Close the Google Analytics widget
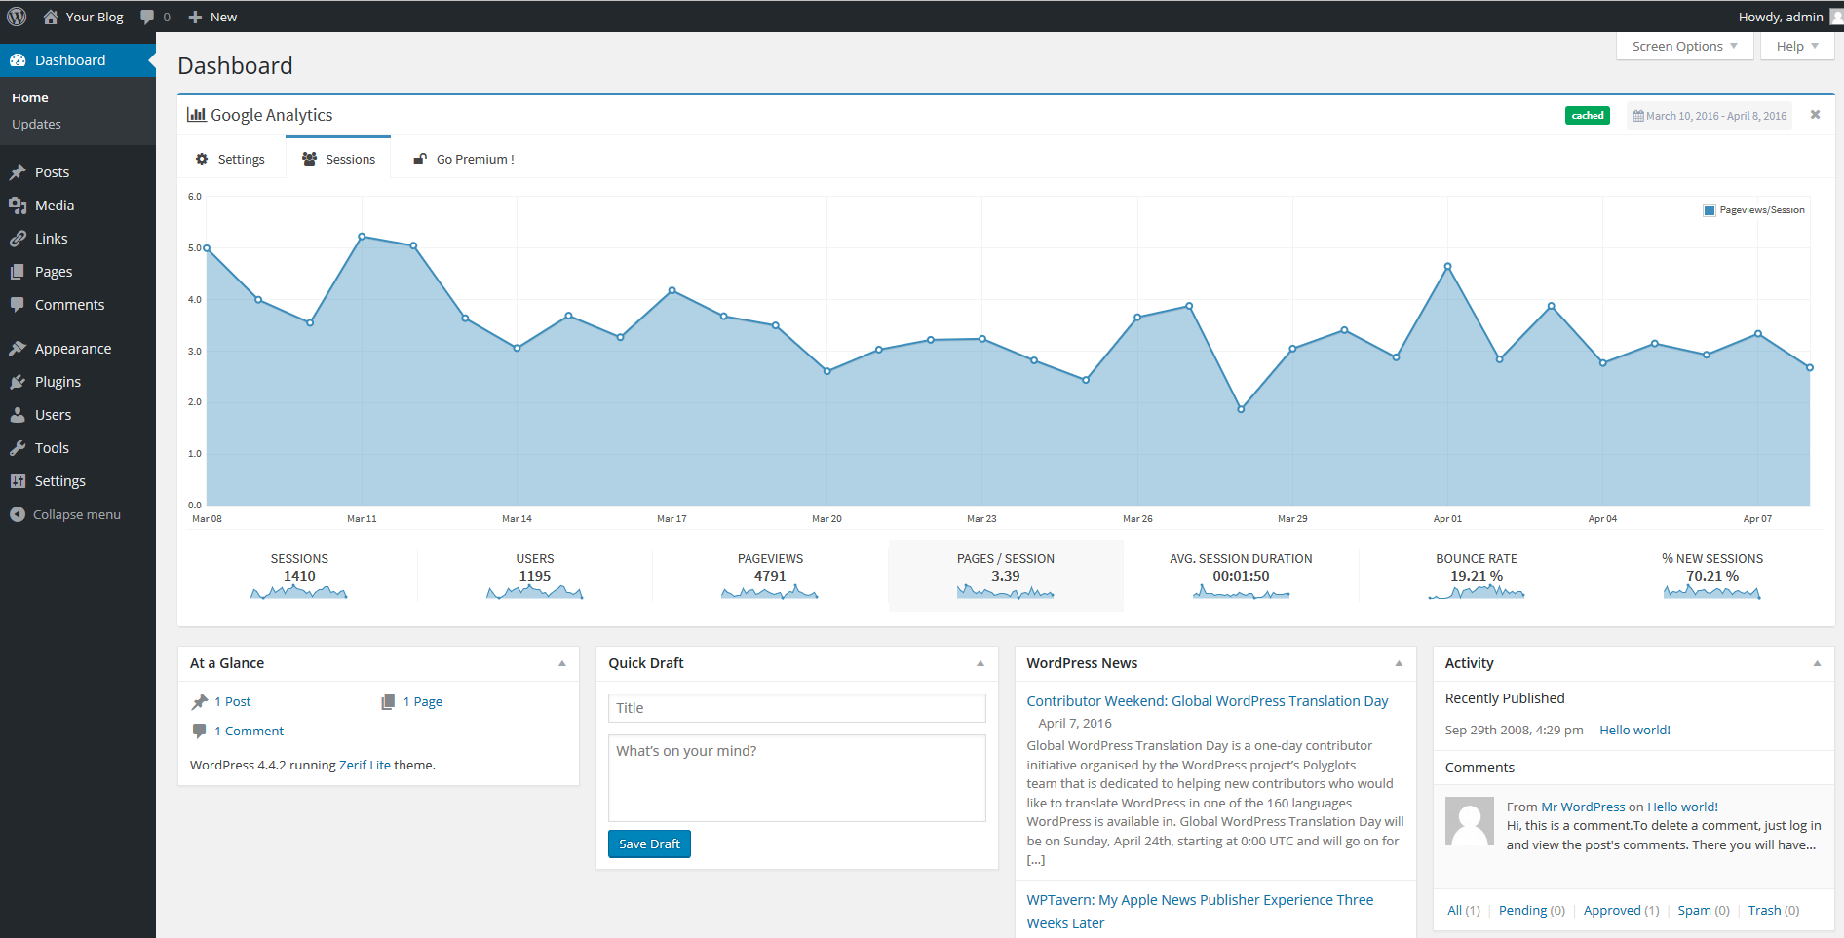This screenshot has width=1844, height=938. pos(1815,115)
